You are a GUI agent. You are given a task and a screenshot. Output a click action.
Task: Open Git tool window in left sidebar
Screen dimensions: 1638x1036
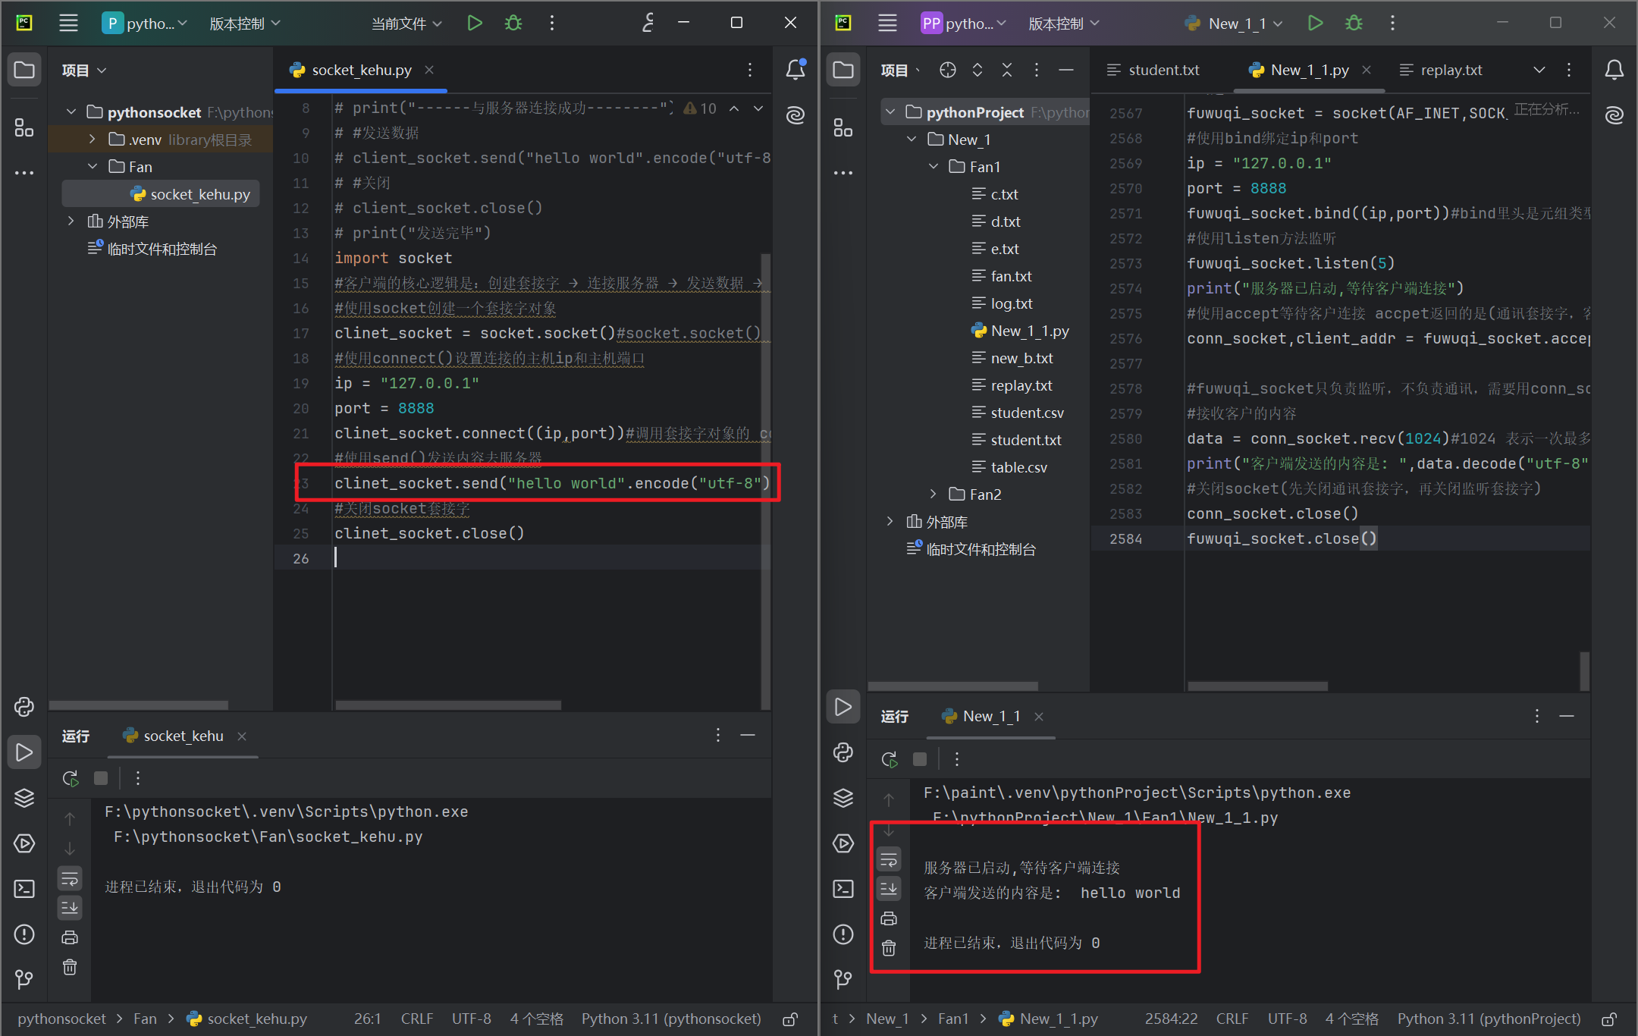tap(24, 979)
